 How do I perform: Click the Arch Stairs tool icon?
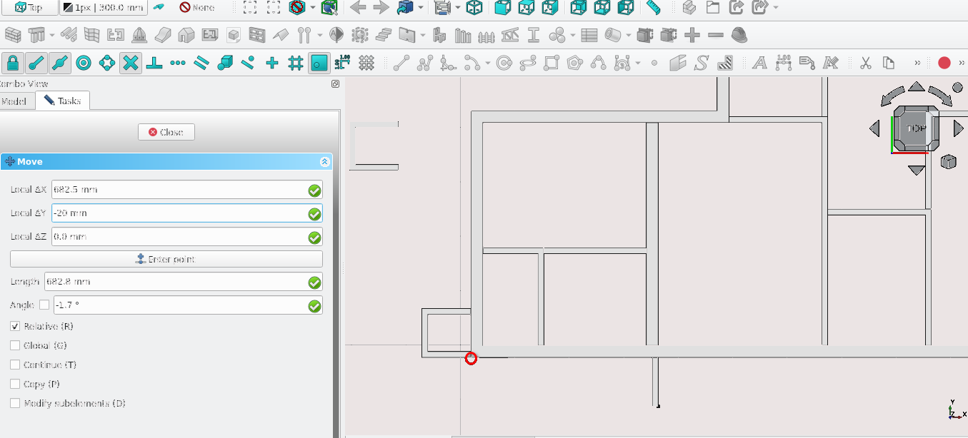click(384, 34)
